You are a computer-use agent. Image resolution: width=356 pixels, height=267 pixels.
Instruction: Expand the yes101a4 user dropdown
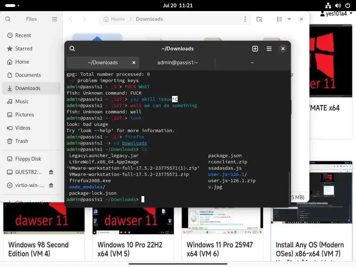(336, 14)
